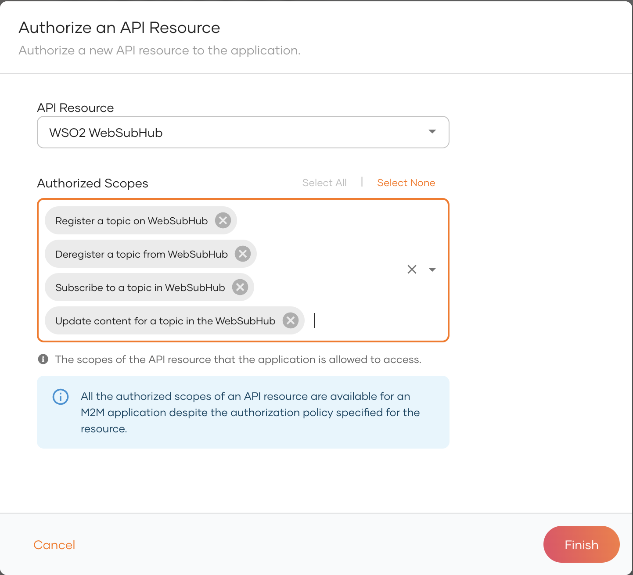Remove the 'Update content for a topic' scope
The image size is (633, 575).
tap(291, 320)
